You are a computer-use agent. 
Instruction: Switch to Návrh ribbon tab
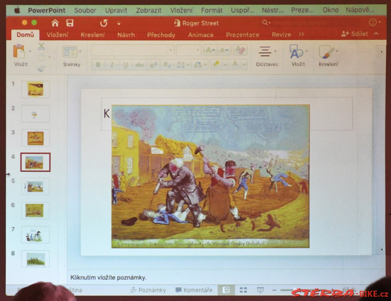[x=126, y=35]
